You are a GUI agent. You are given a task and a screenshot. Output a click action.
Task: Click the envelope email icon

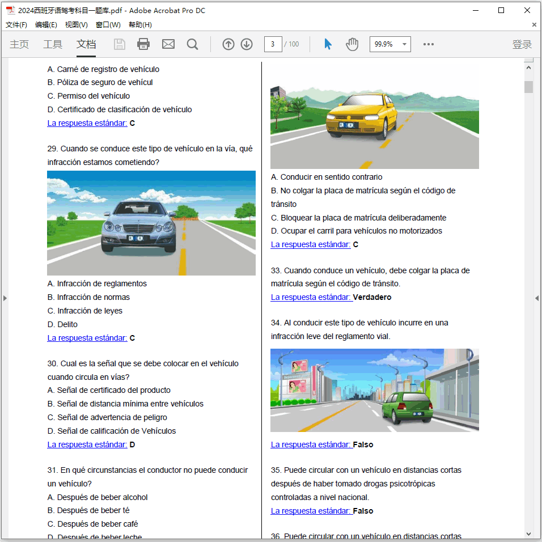coord(168,44)
